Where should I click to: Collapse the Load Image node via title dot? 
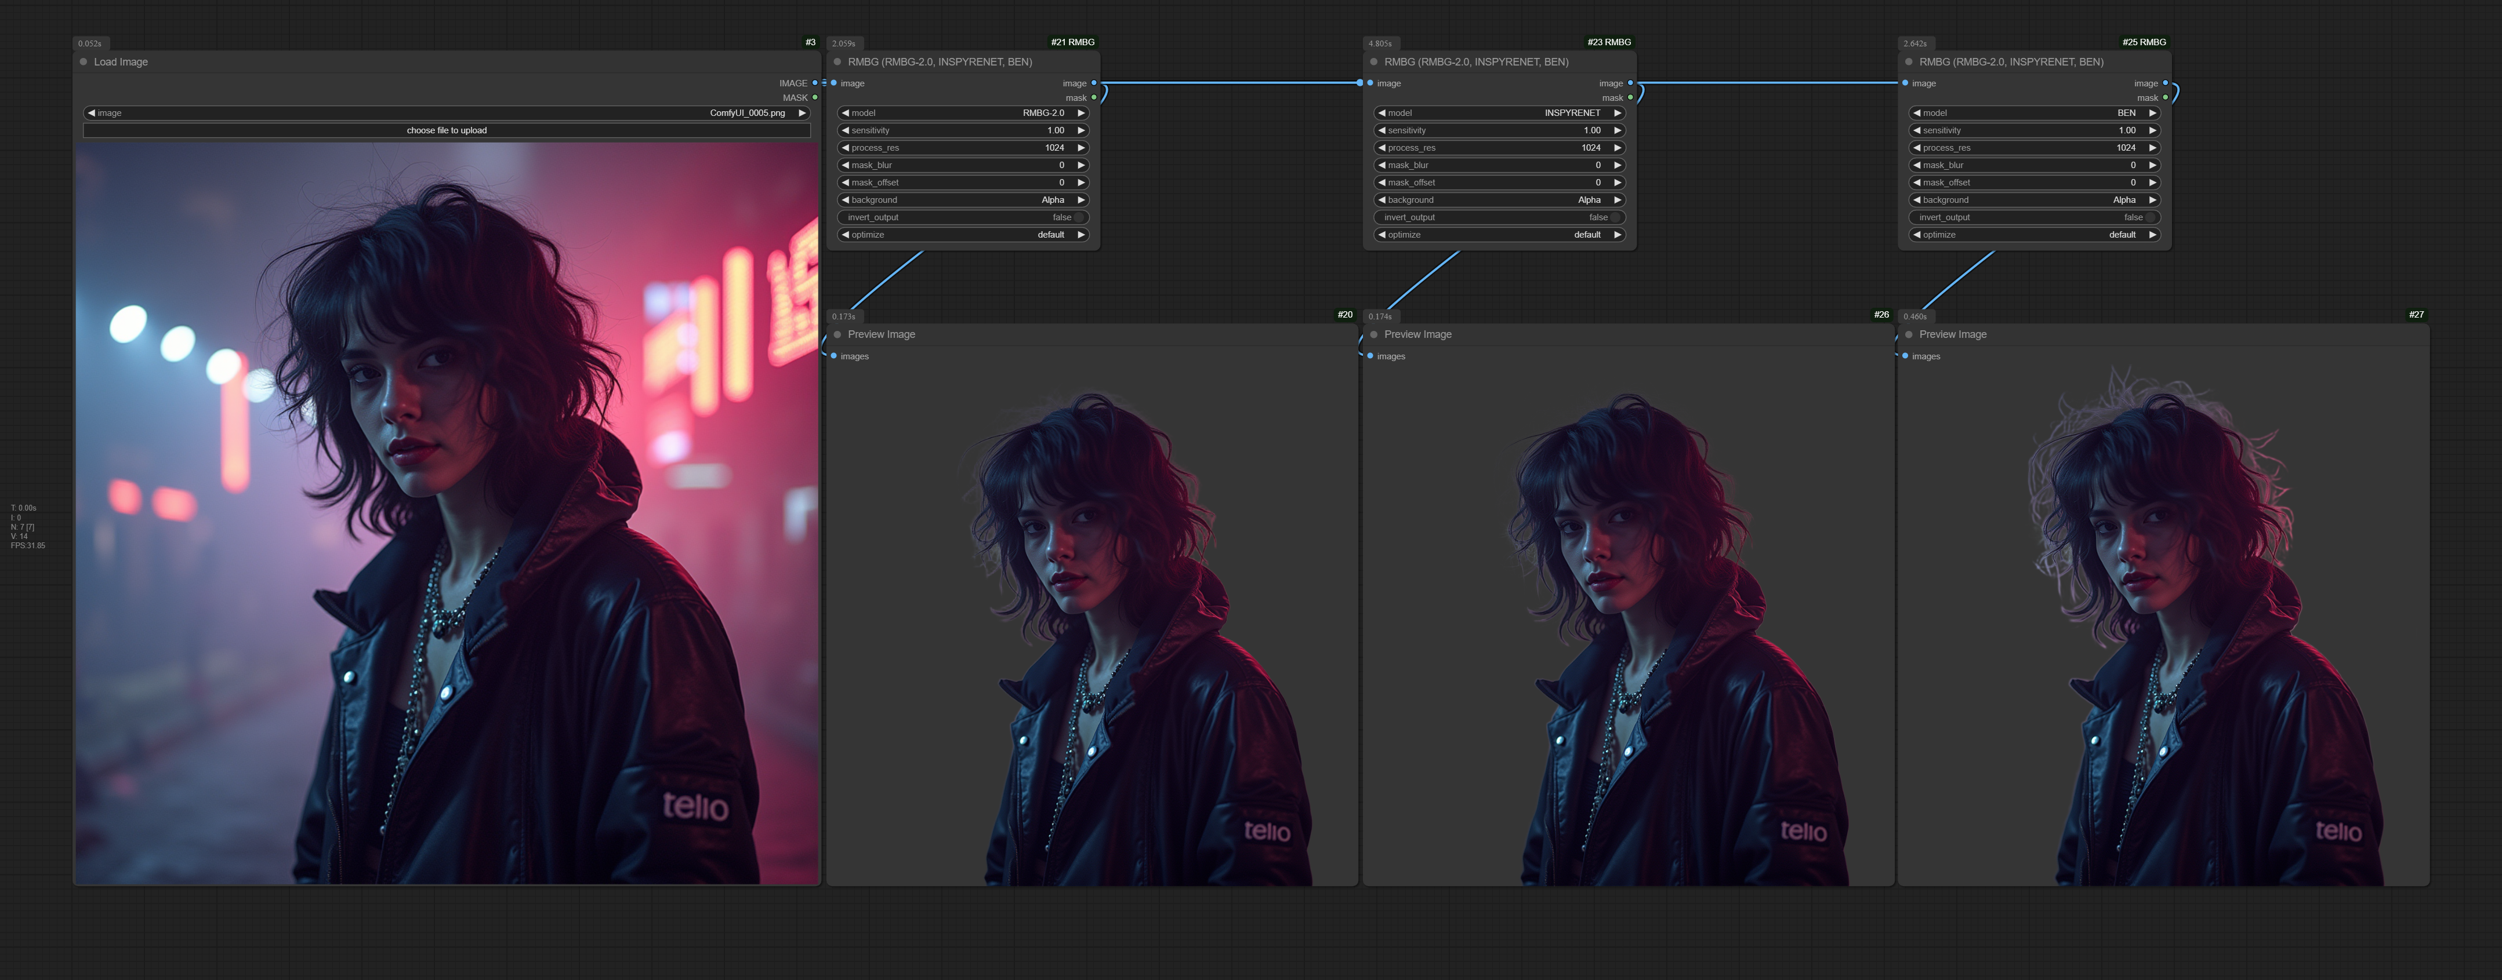point(84,62)
